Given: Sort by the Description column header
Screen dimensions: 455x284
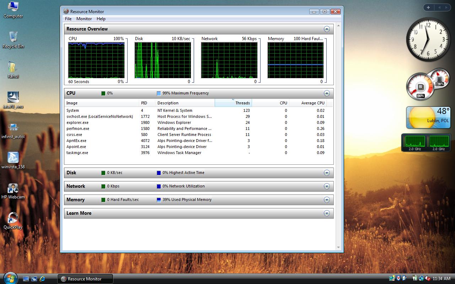Looking at the screenshot, I should pyautogui.click(x=185, y=103).
